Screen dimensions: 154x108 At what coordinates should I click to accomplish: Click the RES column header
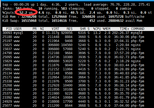click(69, 29)
